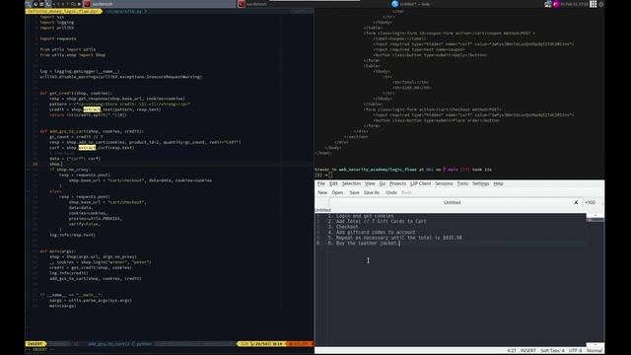Viewport: 631px width, 355px height.
Task: Click the "5. Repeat as necessary" line
Action: [394, 238]
